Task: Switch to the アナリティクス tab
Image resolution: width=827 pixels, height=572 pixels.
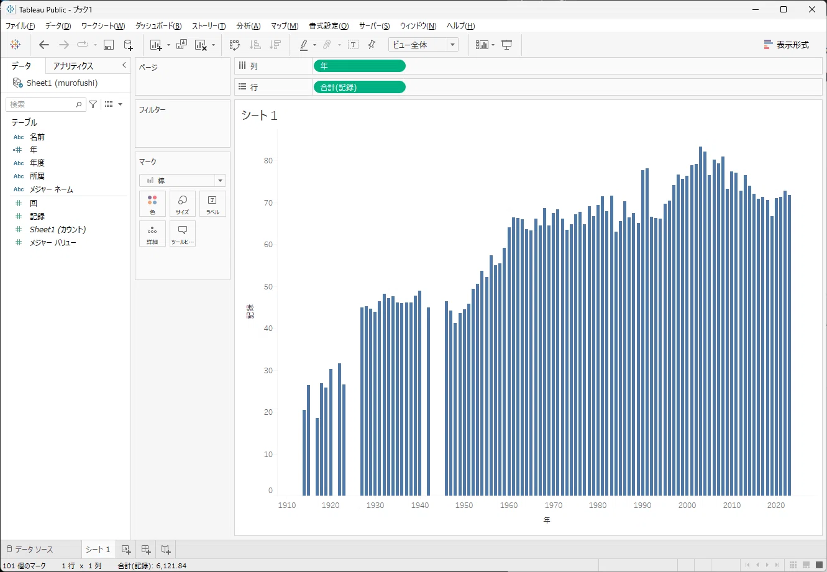Action: pyautogui.click(x=73, y=66)
